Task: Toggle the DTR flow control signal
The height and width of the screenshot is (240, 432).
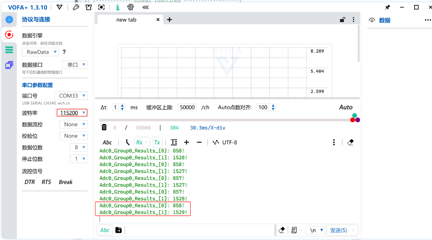Action: [x=30, y=182]
